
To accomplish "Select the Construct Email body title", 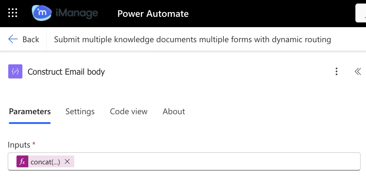I will coord(66,72).
